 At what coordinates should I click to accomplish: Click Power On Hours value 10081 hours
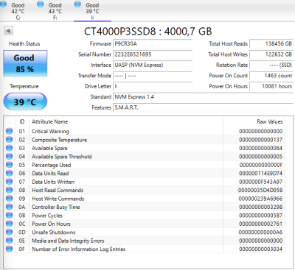[x=271, y=86]
